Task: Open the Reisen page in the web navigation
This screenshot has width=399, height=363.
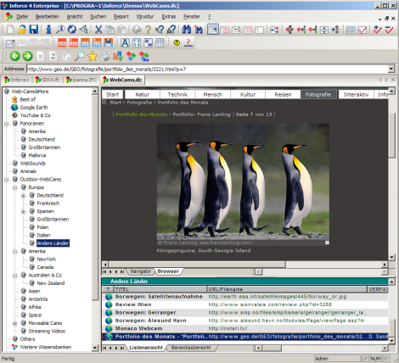Action: click(283, 94)
